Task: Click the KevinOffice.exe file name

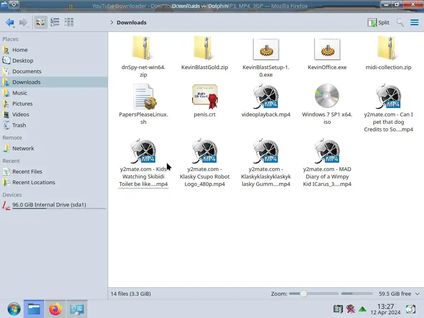Action: [327, 67]
